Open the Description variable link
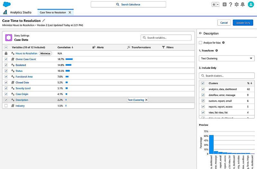Image resolution: width=257 pixels, height=169 pixels. click(x=22, y=100)
